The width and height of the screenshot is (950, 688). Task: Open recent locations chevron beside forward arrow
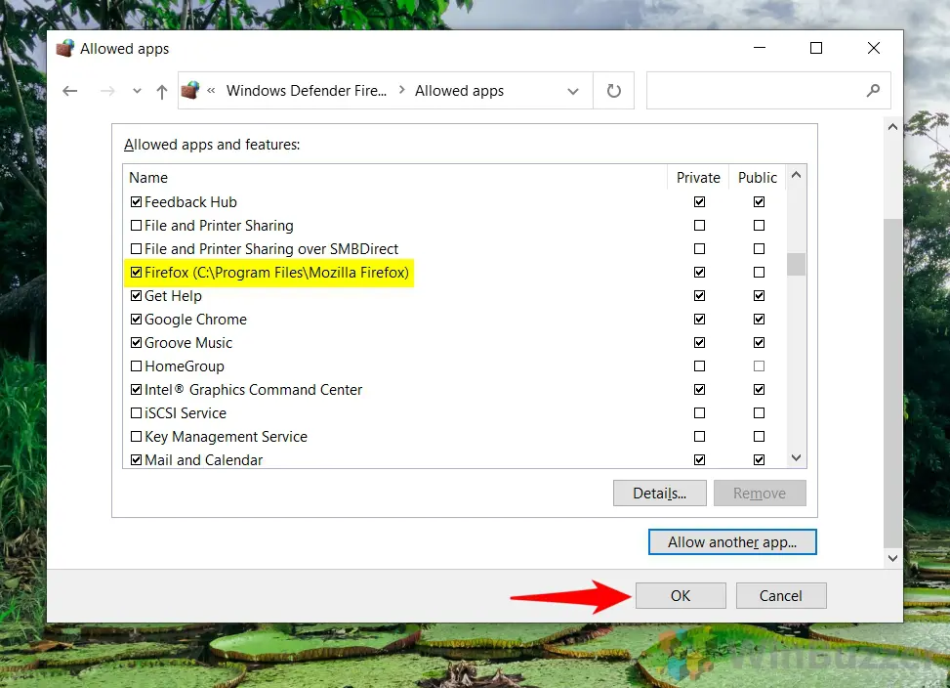point(137,91)
